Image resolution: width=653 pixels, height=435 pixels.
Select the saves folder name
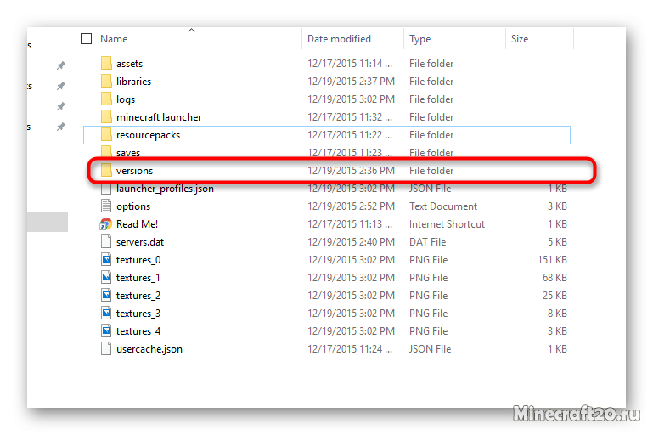click(x=128, y=153)
